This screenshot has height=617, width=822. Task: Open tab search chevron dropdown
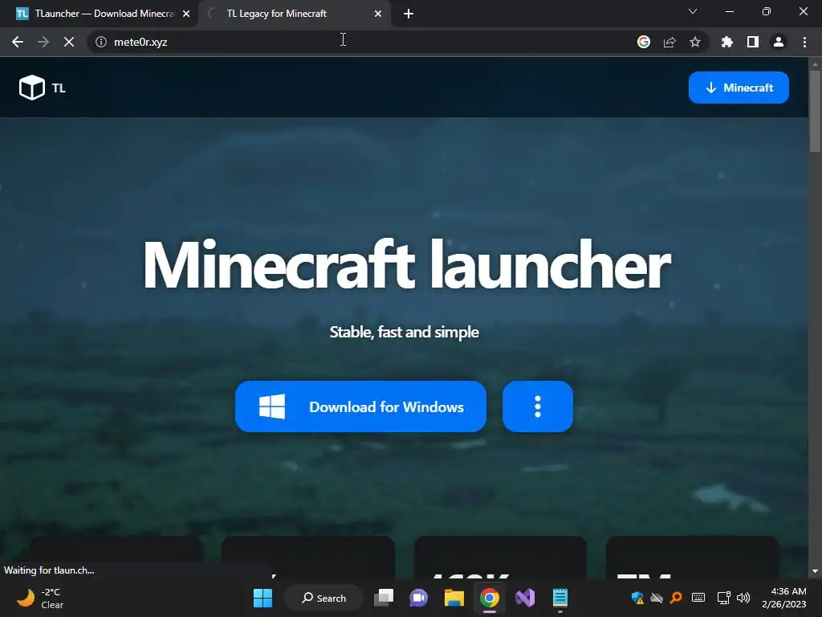[693, 11]
